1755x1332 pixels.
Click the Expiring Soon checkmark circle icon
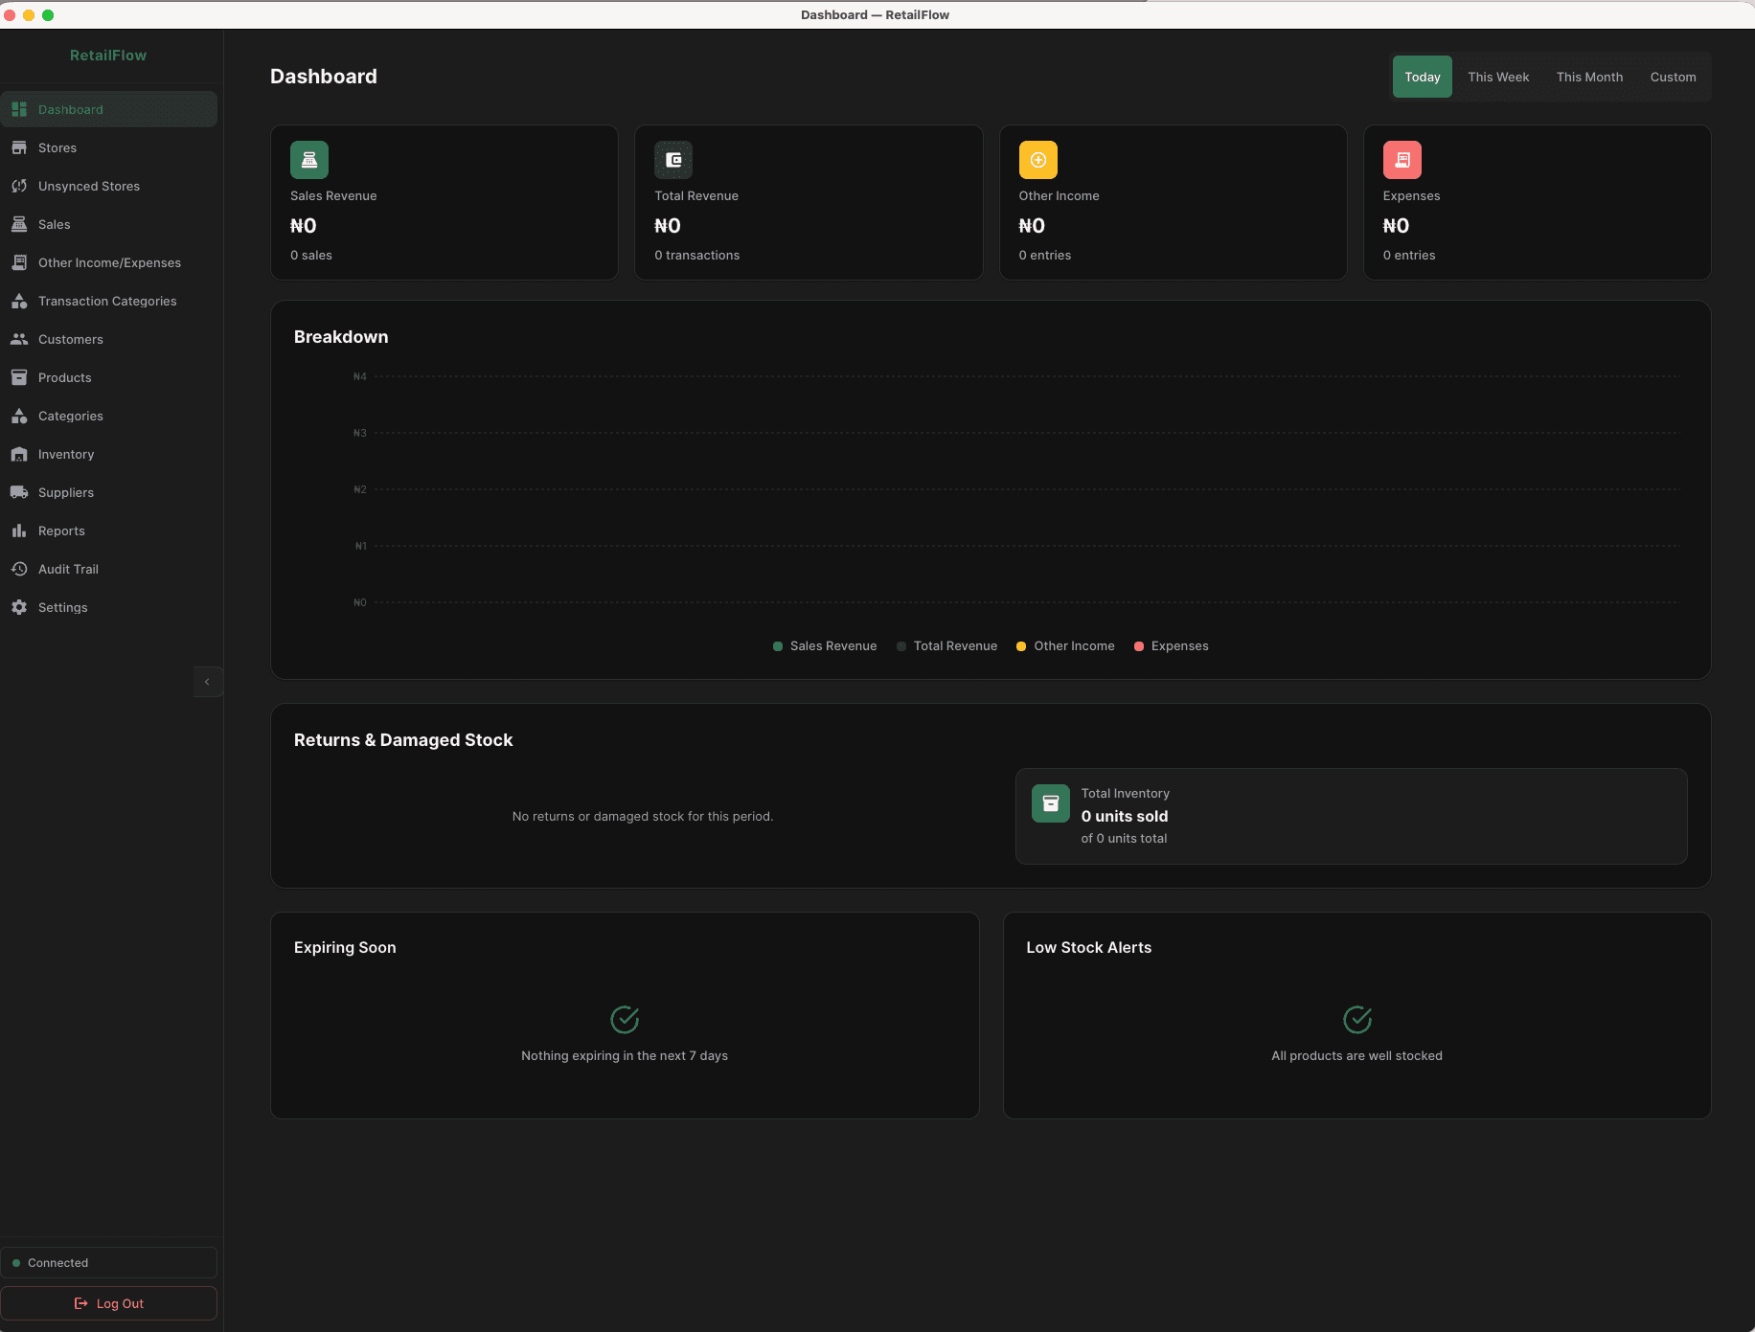[625, 1020]
